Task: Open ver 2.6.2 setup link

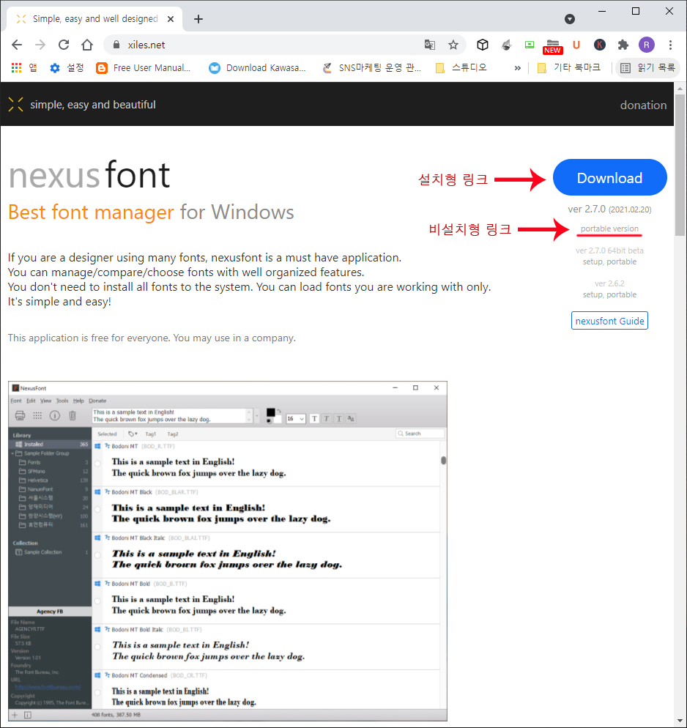Action: [593, 295]
